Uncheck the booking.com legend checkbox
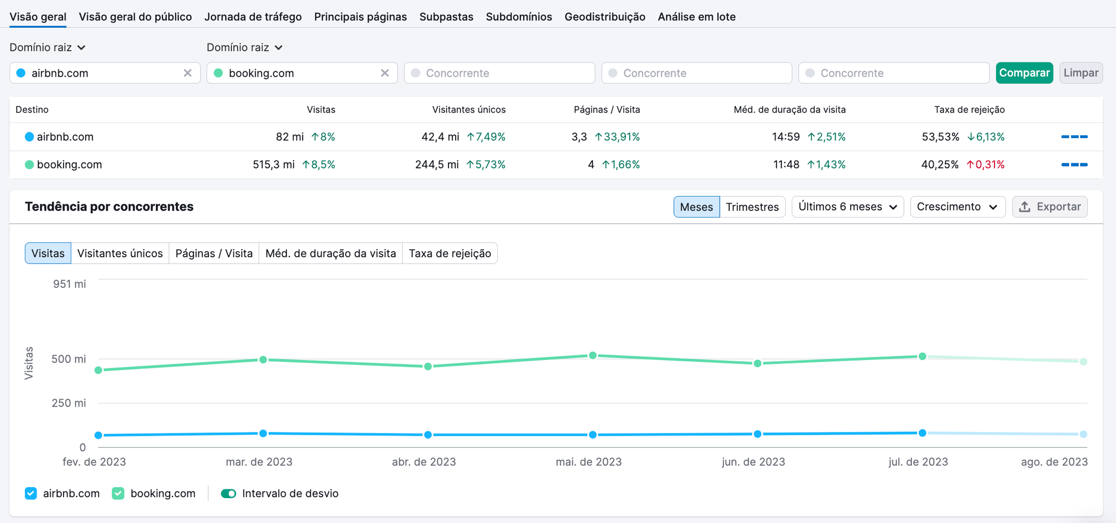 point(118,493)
